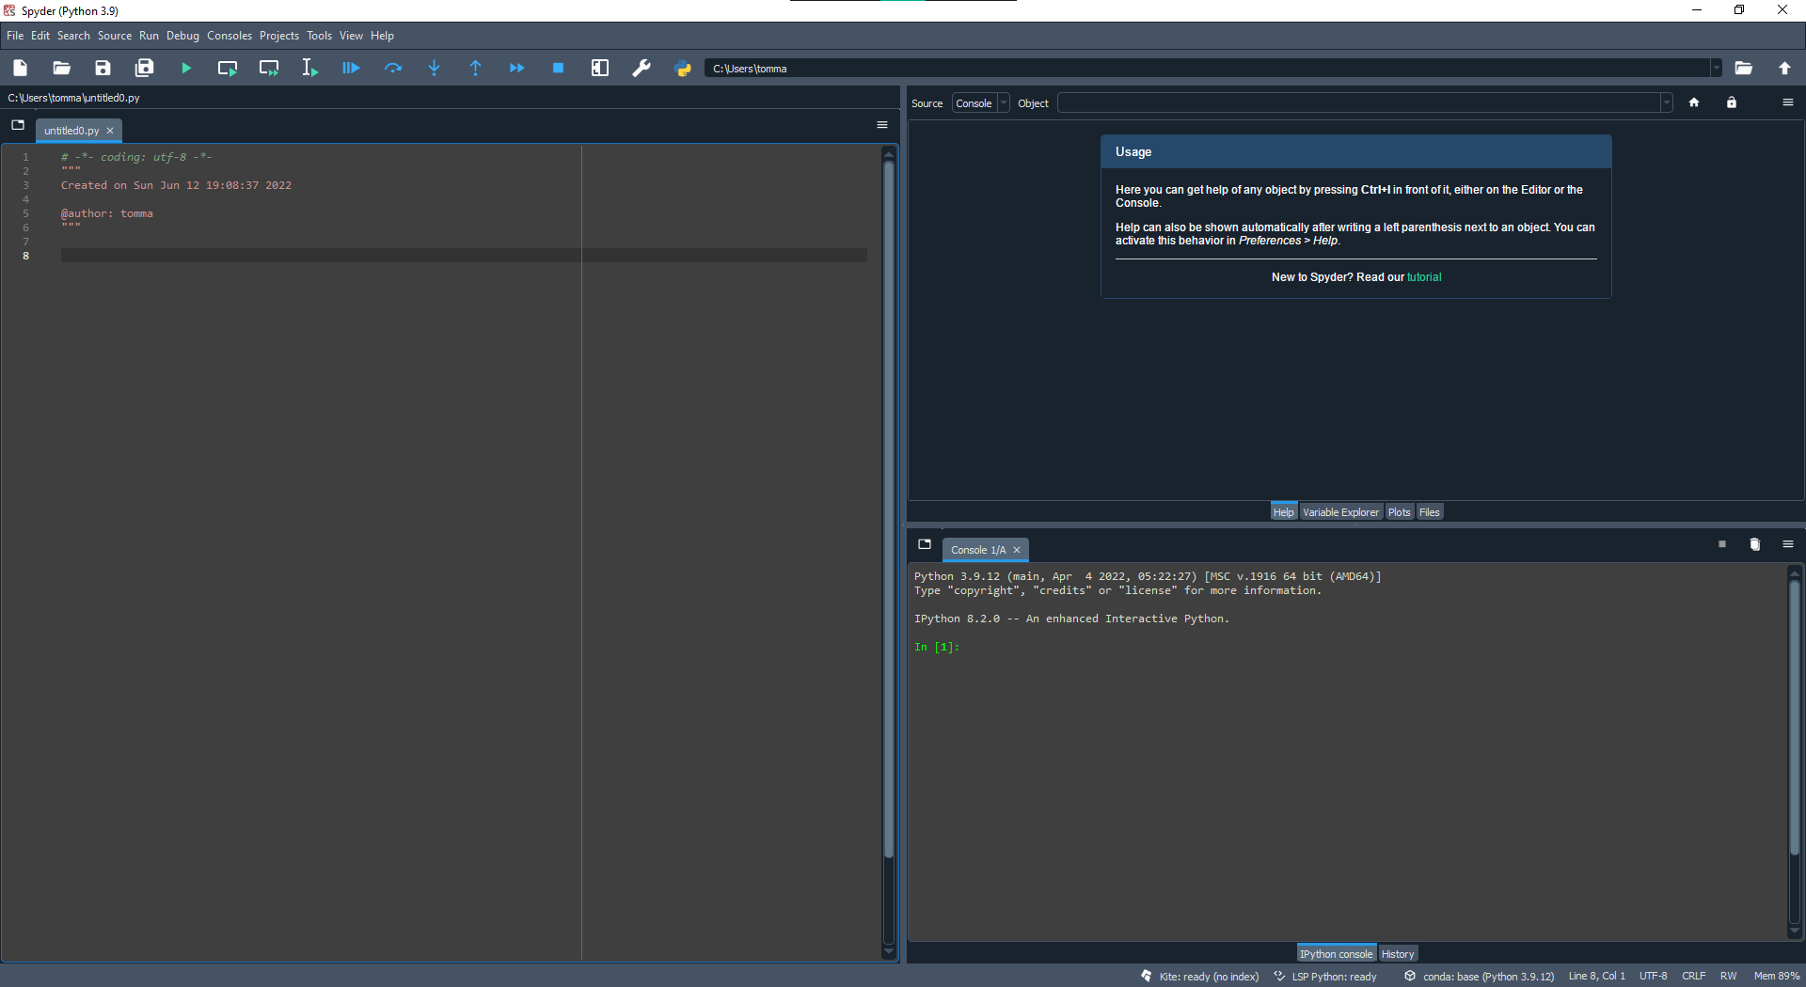Screen dimensions: 1806x987
Task: Open the Source menu
Action: tap(115, 36)
